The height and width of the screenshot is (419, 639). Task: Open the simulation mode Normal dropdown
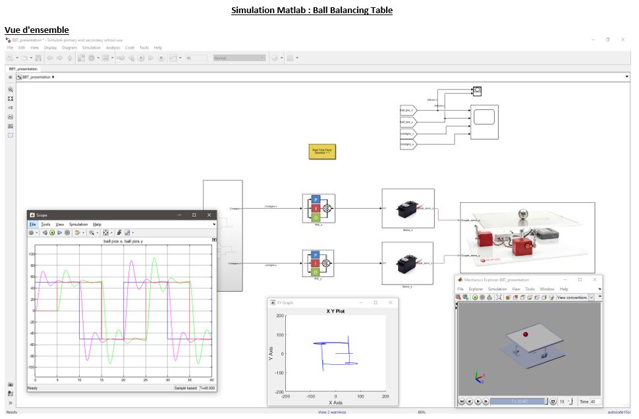(240, 58)
